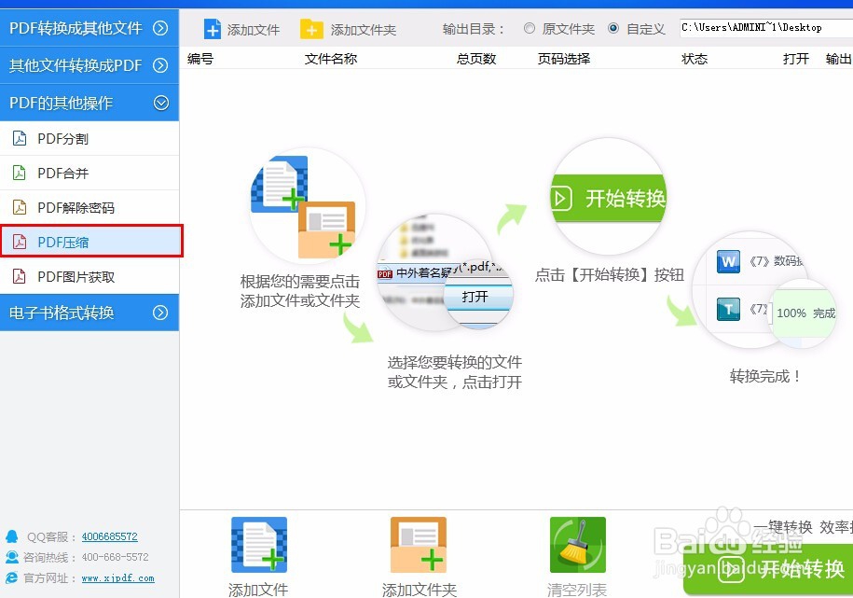The height and width of the screenshot is (598, 853).
Task: Click the Clear List (清空列表) broom icon
Action: [x=577, y=546]
